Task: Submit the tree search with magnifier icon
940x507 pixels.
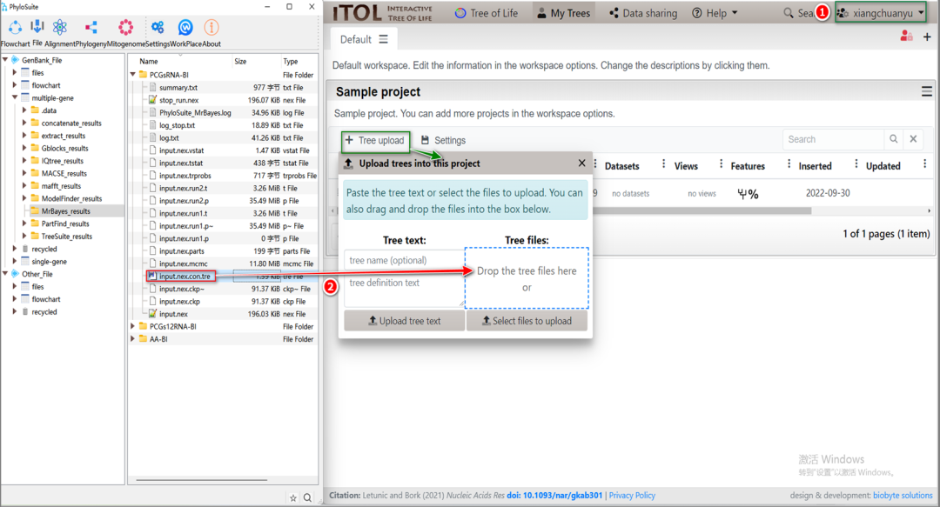Action: coord(893,139)
